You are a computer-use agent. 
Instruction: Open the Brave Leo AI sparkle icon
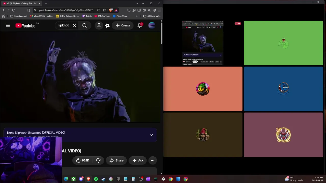[x=149, y=10]
